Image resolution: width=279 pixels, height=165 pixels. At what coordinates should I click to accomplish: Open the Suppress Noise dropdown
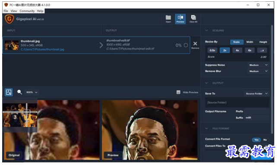(258, 65)
